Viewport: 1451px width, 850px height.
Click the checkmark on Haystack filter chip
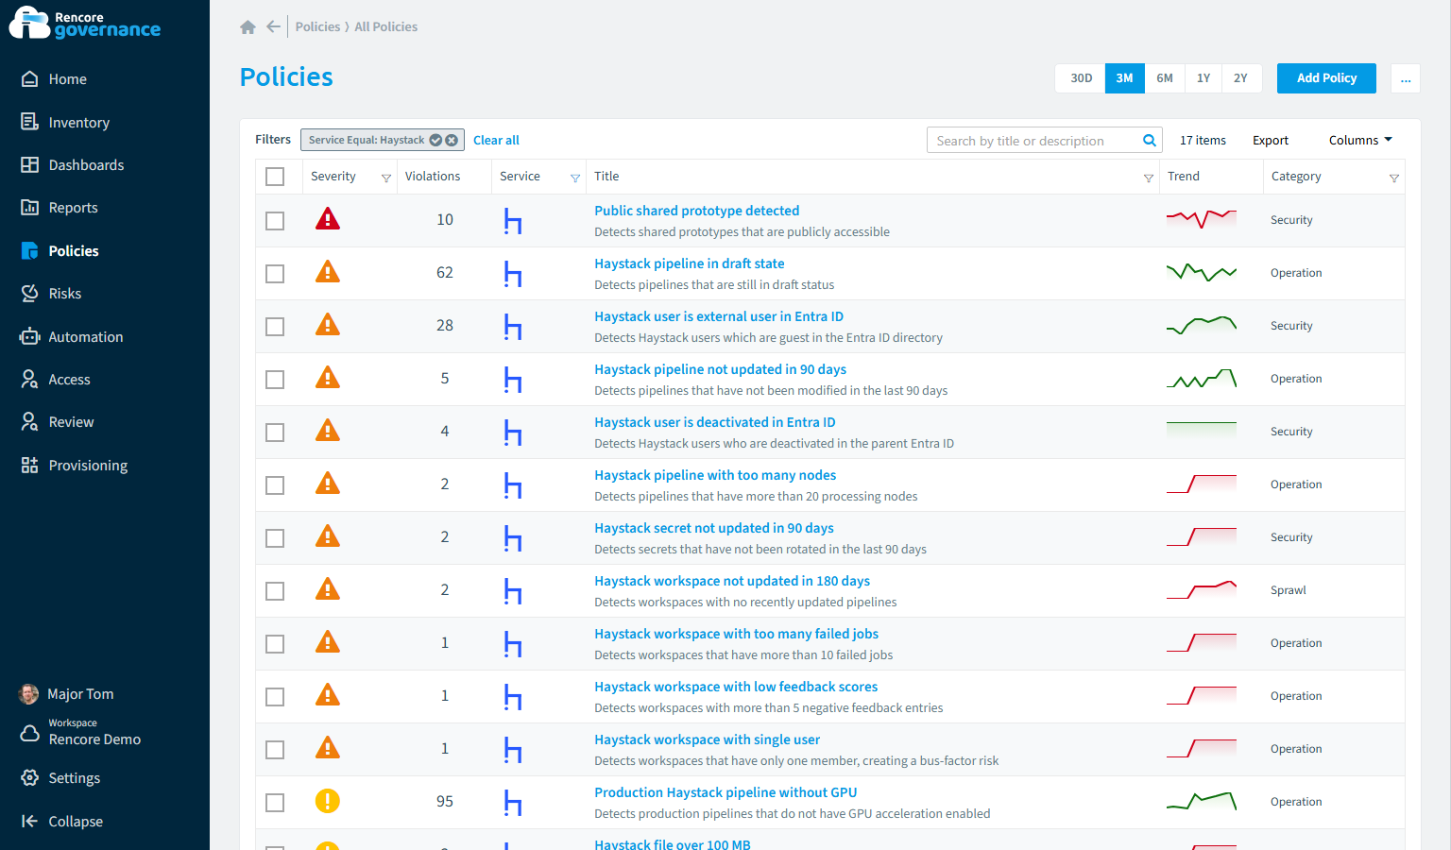coord(435,140)
